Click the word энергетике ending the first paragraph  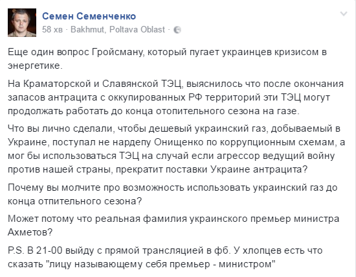point(35,66)
